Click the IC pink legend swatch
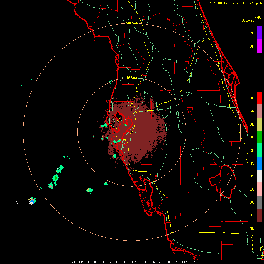 [259, 189]
